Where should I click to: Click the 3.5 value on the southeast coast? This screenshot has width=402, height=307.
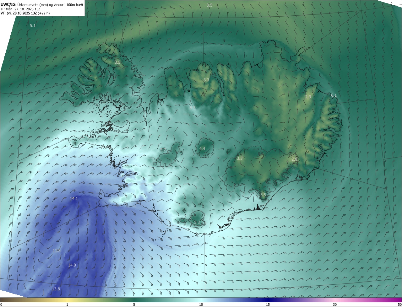click(x=263, y=195)
